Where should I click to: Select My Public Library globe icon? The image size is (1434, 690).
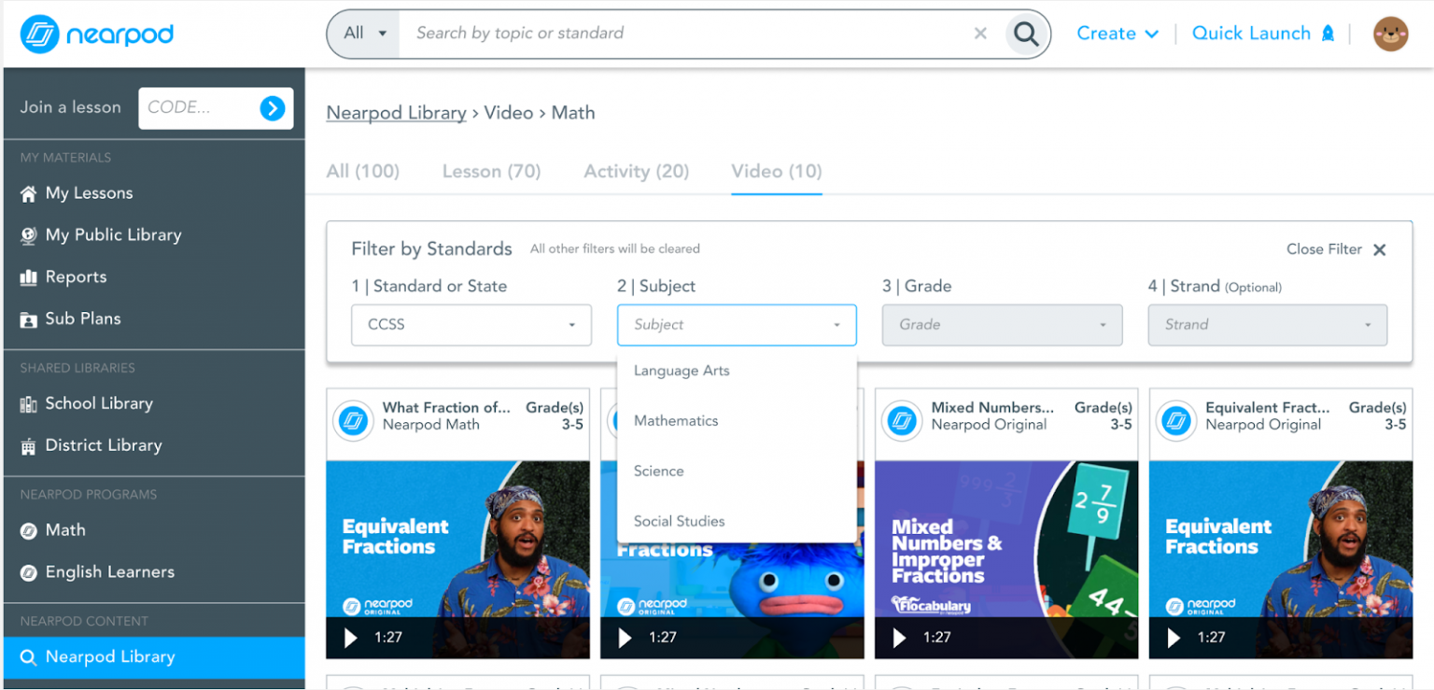click(x=29, y=234)
